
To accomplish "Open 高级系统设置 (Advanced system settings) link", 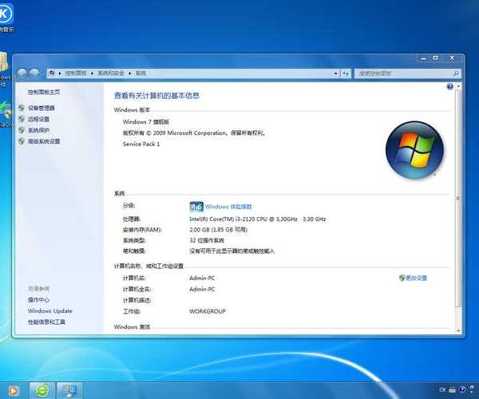I will click(x=44, y=141).
